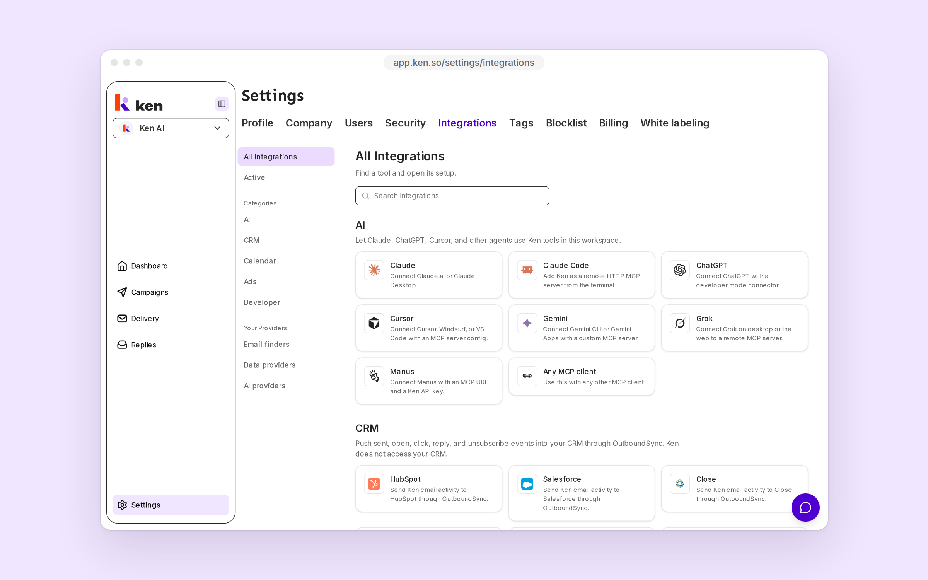Filter by the Calendar category
The width and height of the screenshot is (928, 580).
click(x=286, y=261)
